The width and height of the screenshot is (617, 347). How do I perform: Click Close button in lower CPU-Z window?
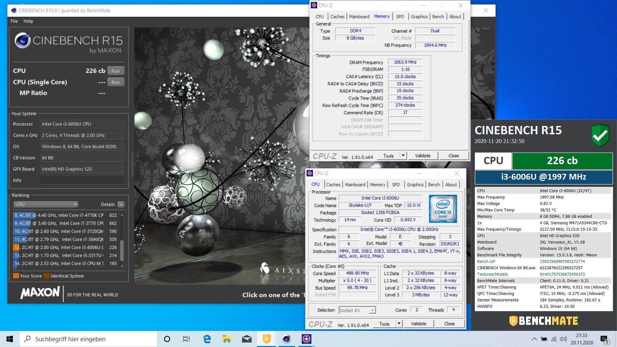tap(449, 324)
